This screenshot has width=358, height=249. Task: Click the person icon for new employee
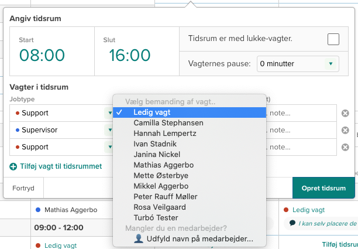click(139, 238)
